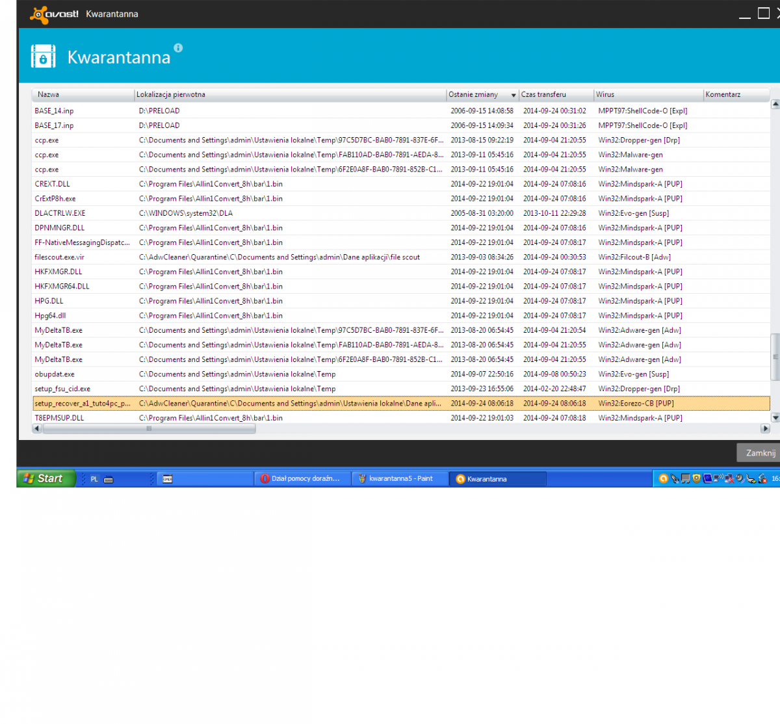
Task: Select the CrExtP8h.exe row
Action: tap(401, 199)
